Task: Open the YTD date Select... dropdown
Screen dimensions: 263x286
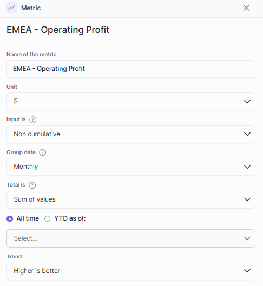Action: coord(131,238)
